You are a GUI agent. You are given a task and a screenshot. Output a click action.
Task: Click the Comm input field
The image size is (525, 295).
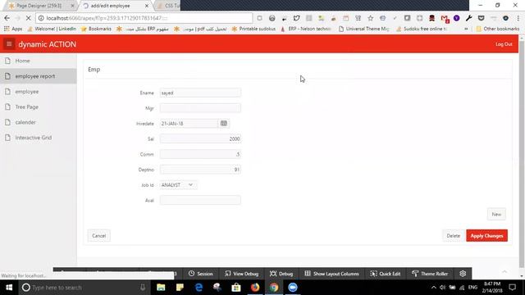click(x=200, y=154)
